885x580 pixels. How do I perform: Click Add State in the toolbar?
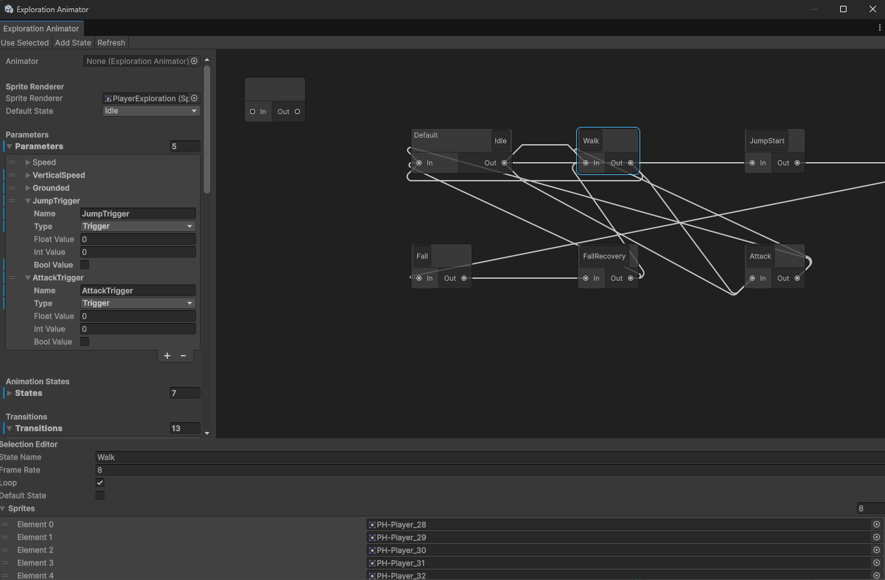pos(72,42)
